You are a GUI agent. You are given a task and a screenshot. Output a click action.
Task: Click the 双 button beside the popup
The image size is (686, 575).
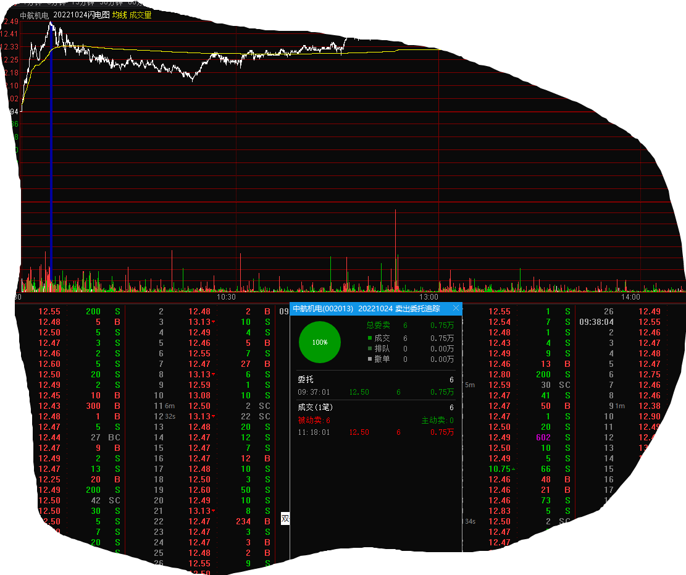(285, 519)
